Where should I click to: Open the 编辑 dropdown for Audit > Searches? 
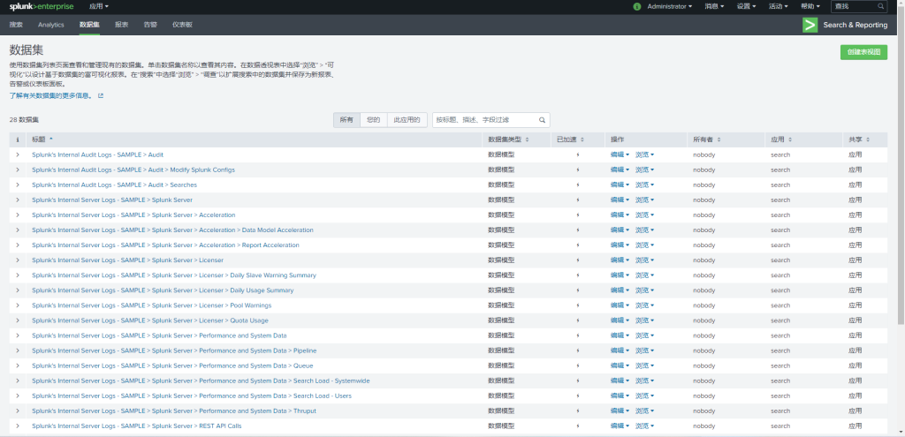point(620,185)
